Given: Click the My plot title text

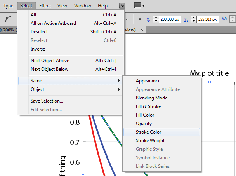Looking at the screenshot, I should pyautogui.click(x=209, y=73).
